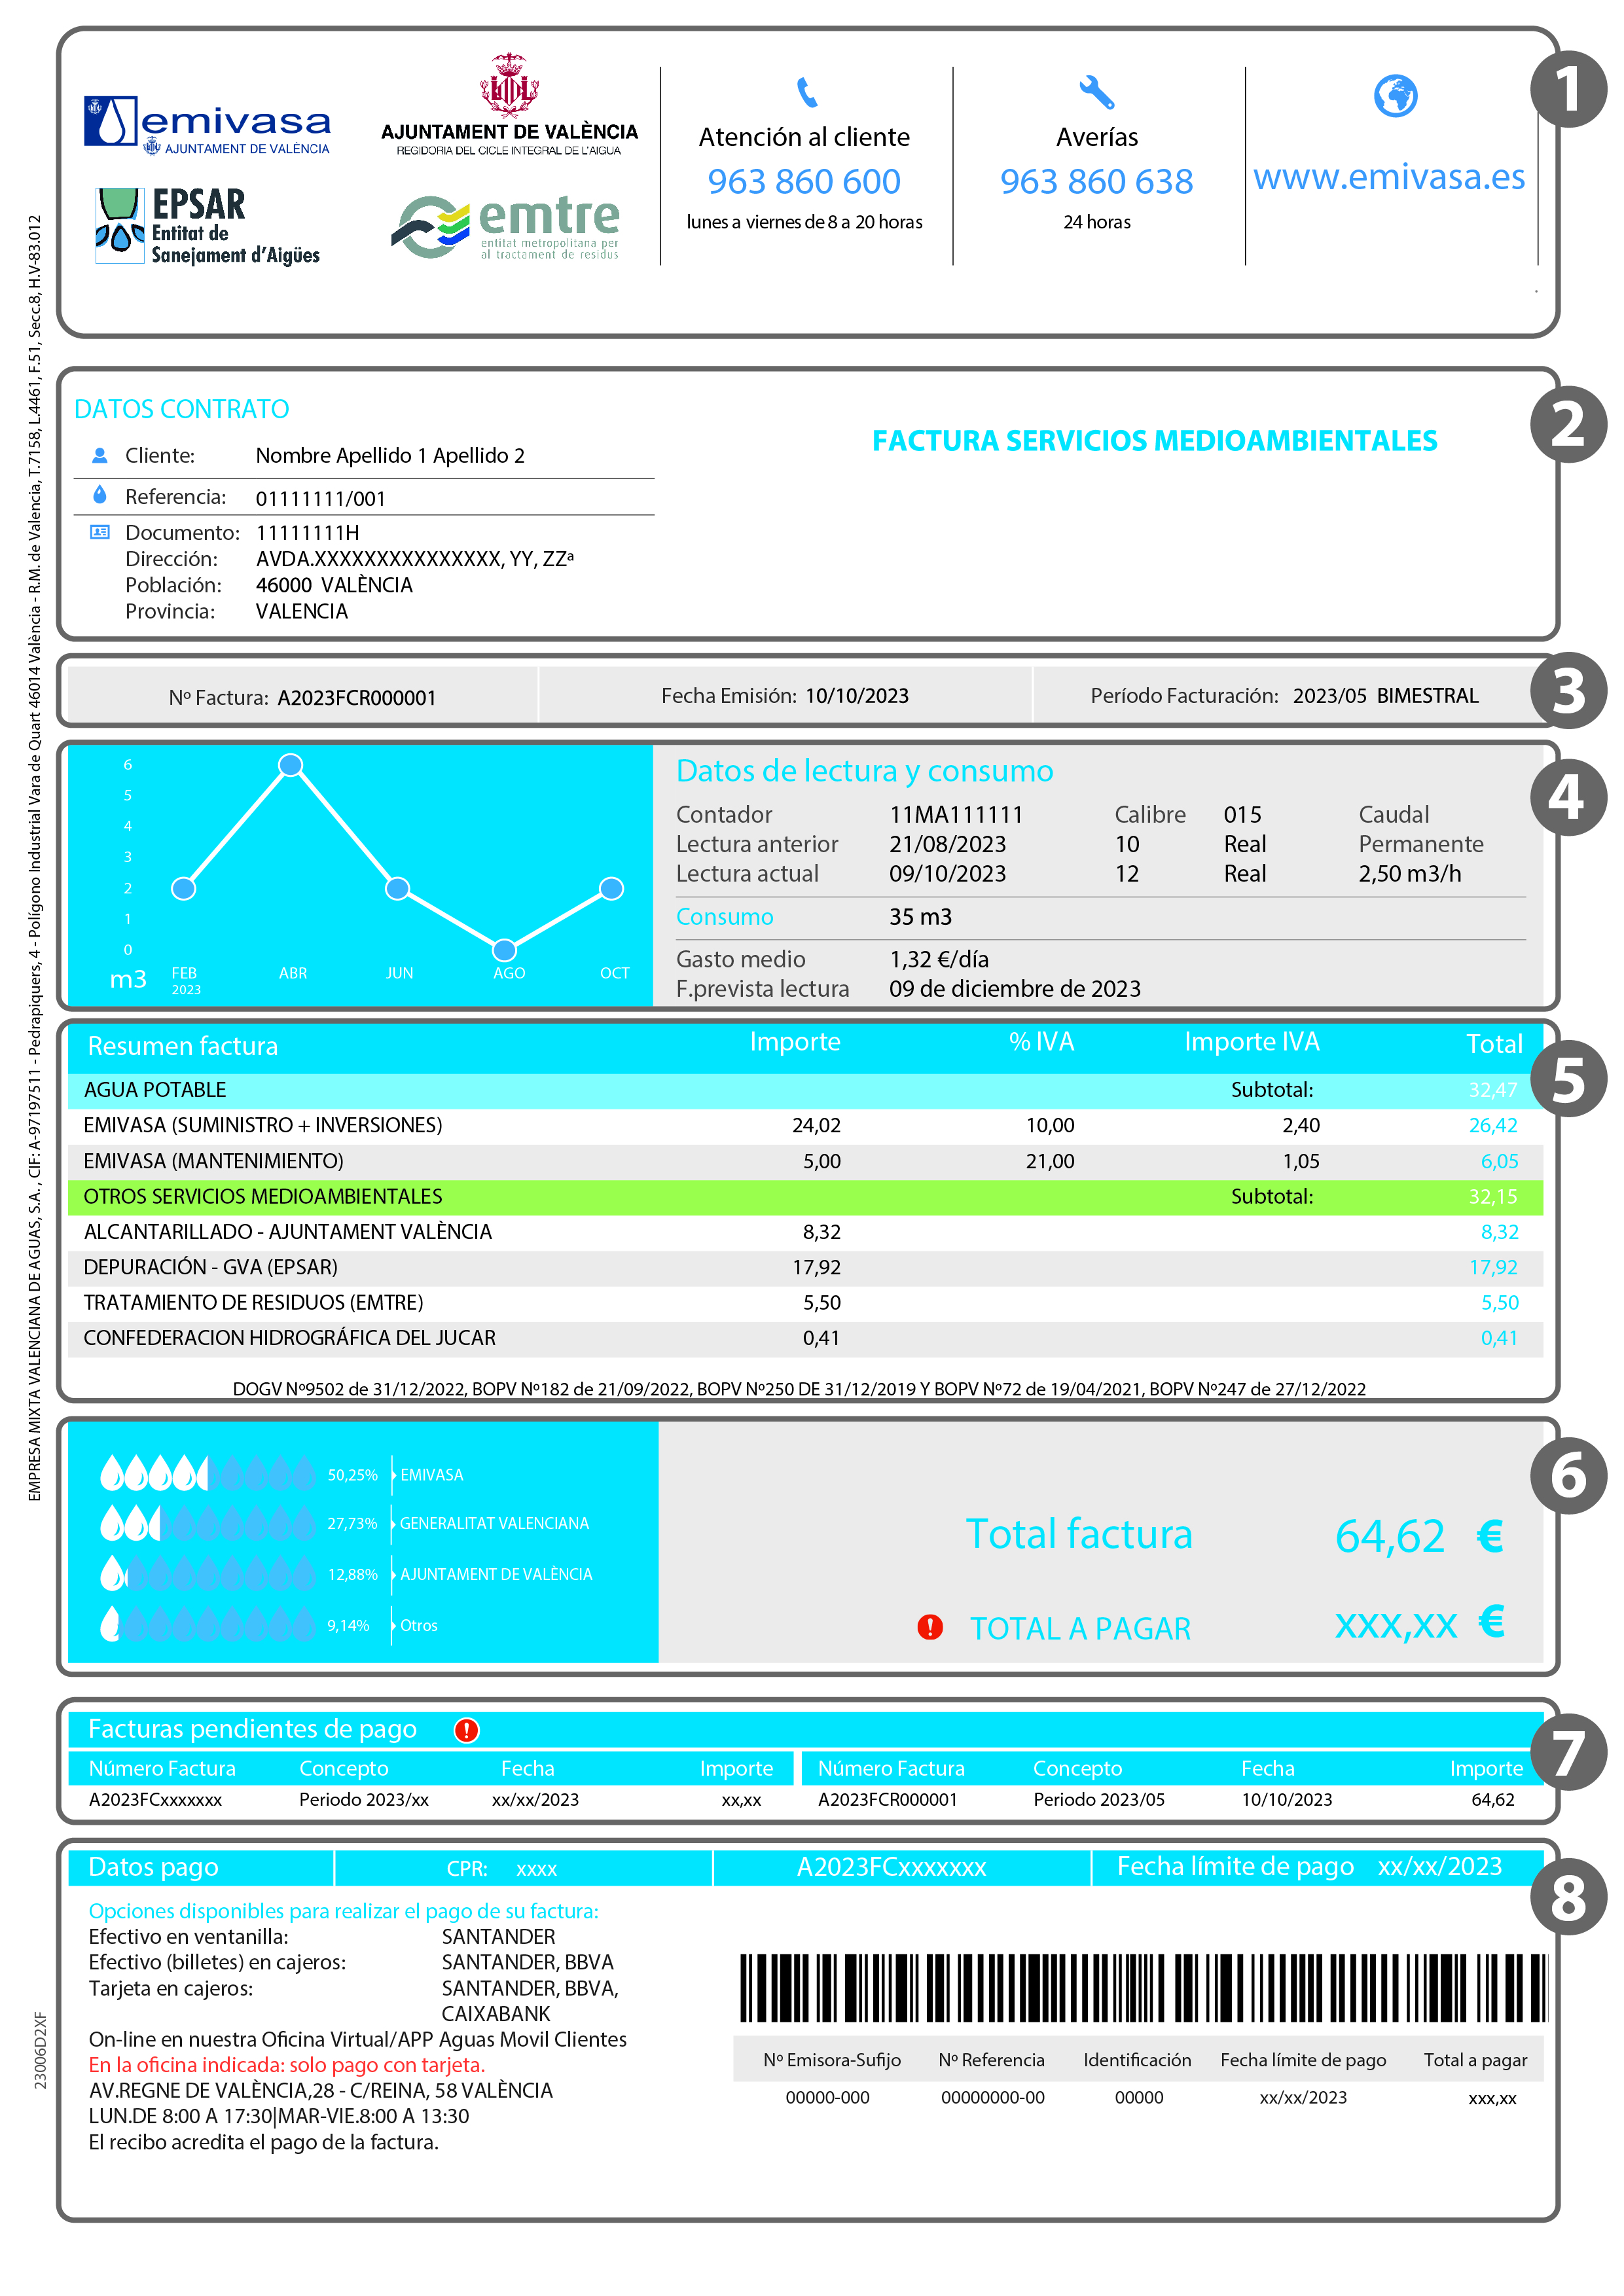Click the EMIVASA (SUMINISTRO + INVERSIONES) row
The height and width of the screenshot is (2296, 1624).
(x=805, y=1126)
